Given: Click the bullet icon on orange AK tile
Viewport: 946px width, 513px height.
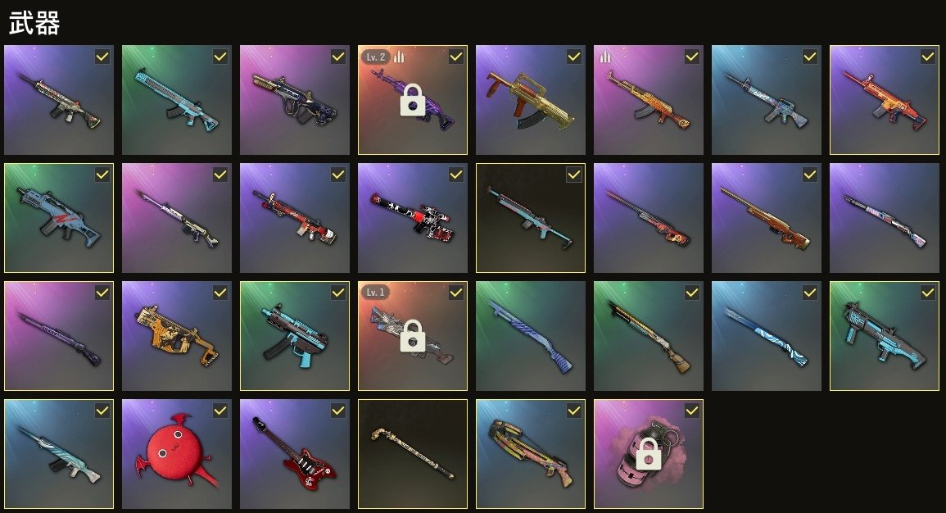Looking at the screenshot, I should [x=605, y=57].
